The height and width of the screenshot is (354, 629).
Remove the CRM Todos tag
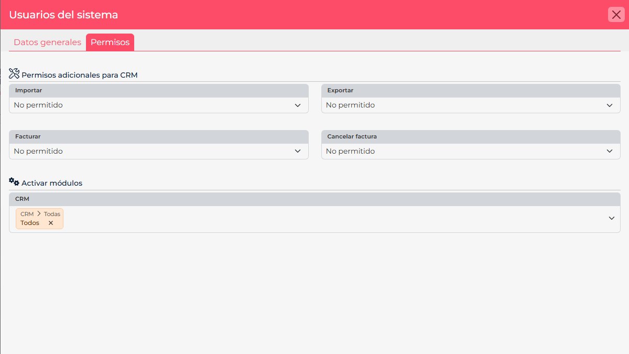pyautogui.click(x=51, y=223)
